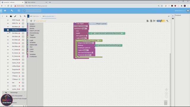
Task: Click the import blocks icon in editor toolbar
Action: 151,21
